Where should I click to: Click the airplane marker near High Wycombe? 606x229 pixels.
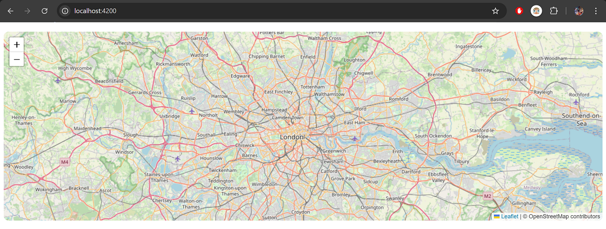[58, 80]
